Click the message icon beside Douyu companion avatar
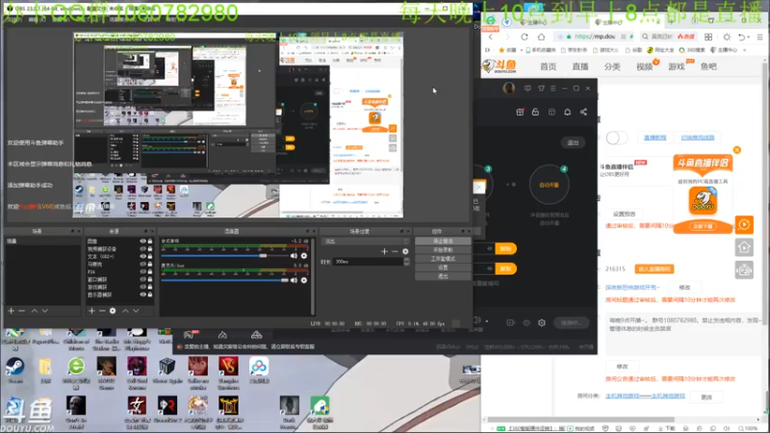This screenshot has height=433, width=770. [527, 89]
